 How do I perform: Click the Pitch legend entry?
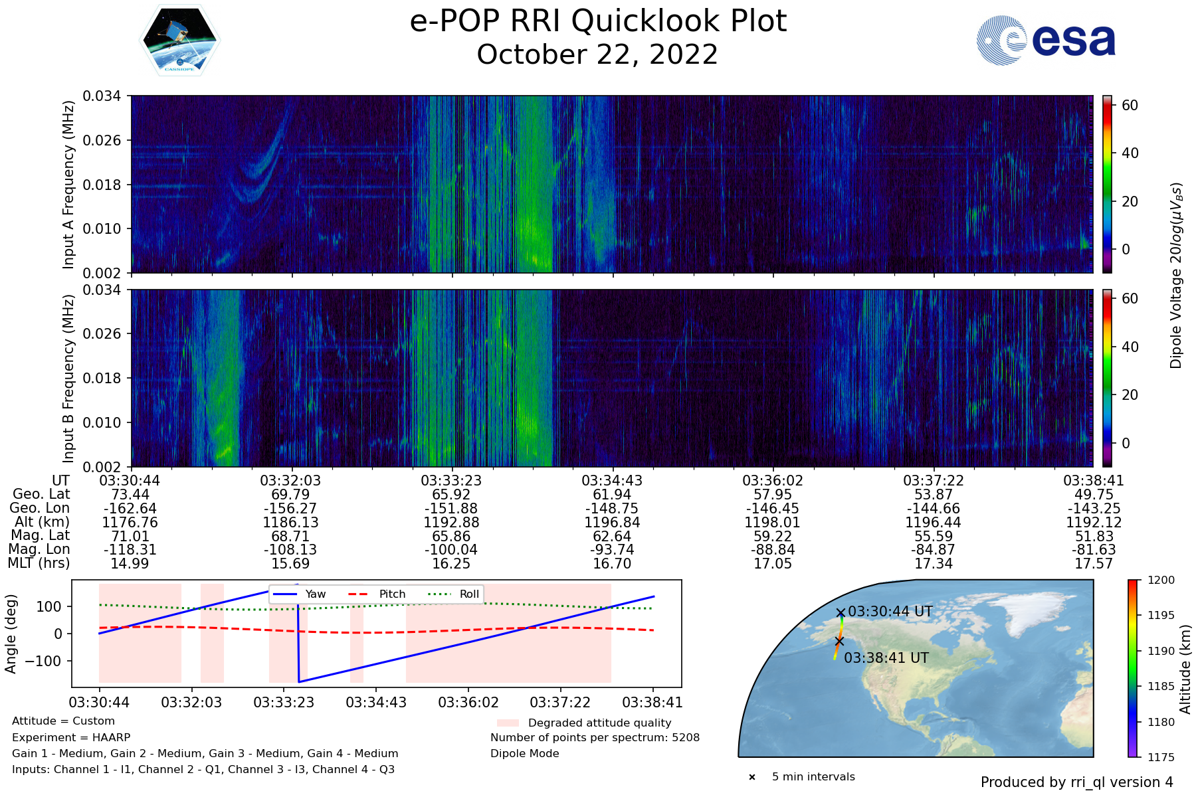point(377,594)
